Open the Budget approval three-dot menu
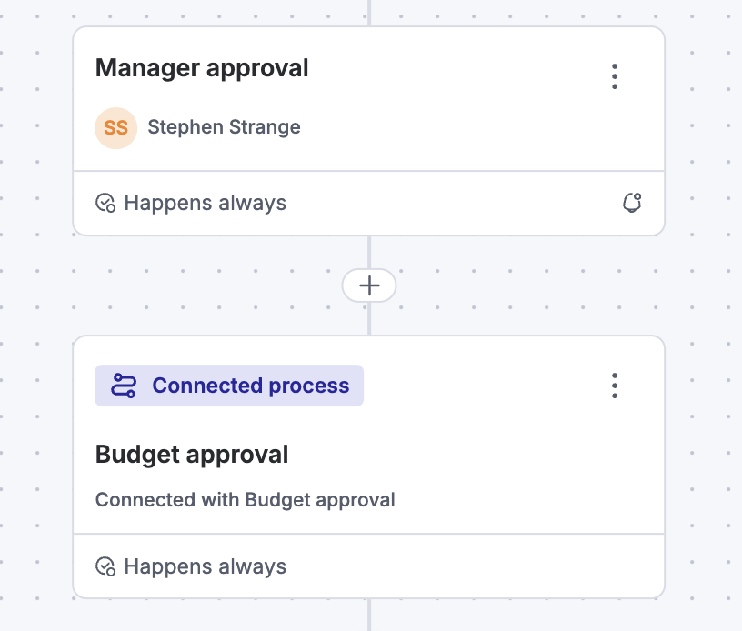742x631 pixels. pyautogui.click(x=615, y=386)
